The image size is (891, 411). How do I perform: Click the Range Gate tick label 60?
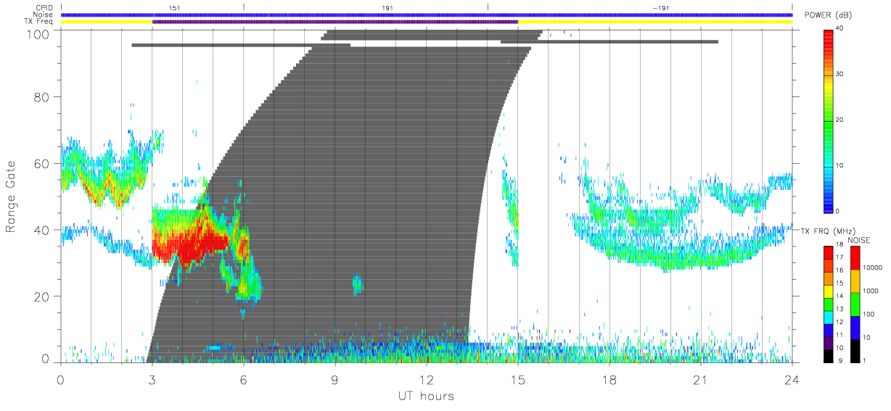(x=41, y=163)
